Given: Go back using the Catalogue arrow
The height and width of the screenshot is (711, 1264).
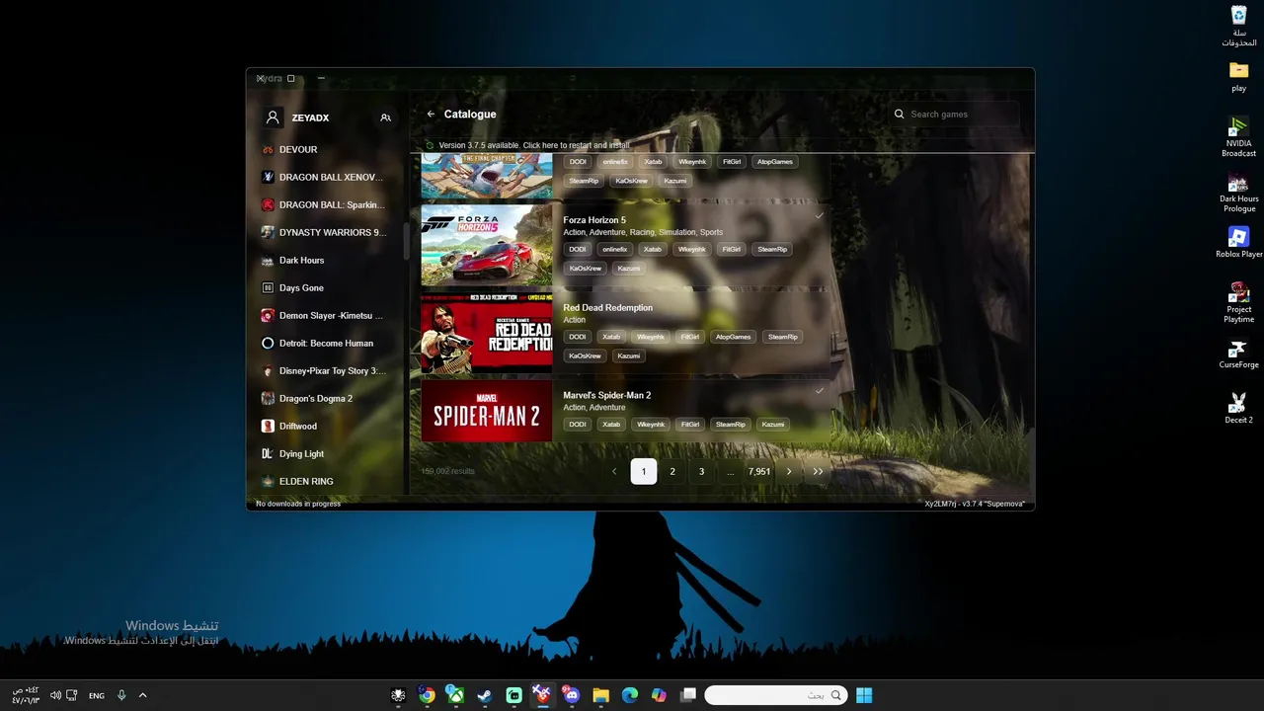Looking at the screenshot, I should click(x=431, y=115).
